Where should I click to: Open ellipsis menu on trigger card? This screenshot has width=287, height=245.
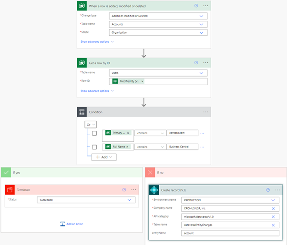point(205,6)
